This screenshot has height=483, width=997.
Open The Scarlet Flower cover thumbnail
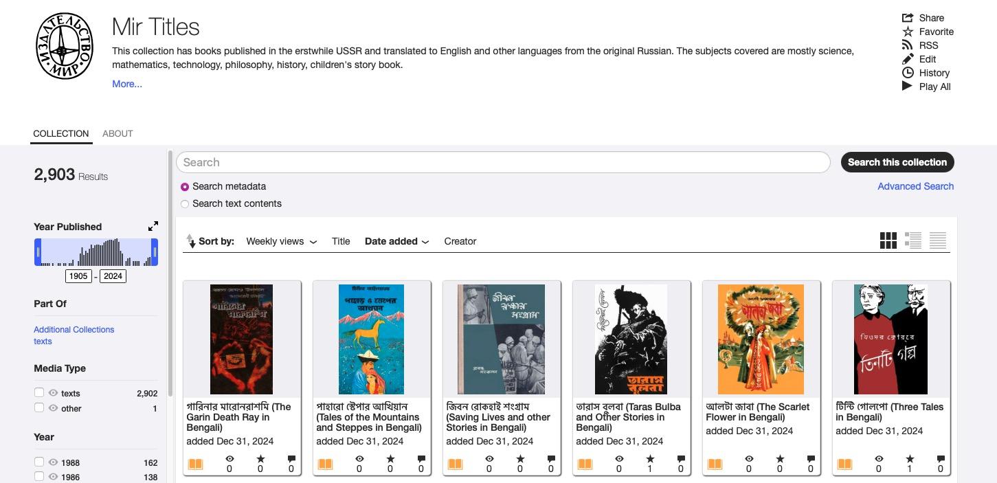761,339
